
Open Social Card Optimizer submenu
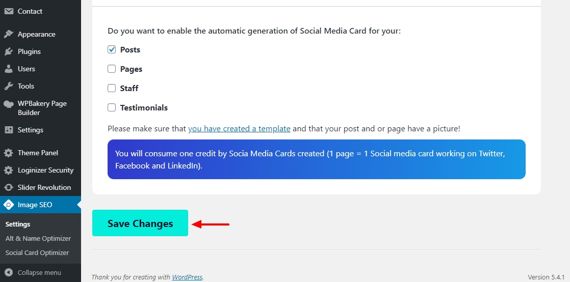coord(37,252)
